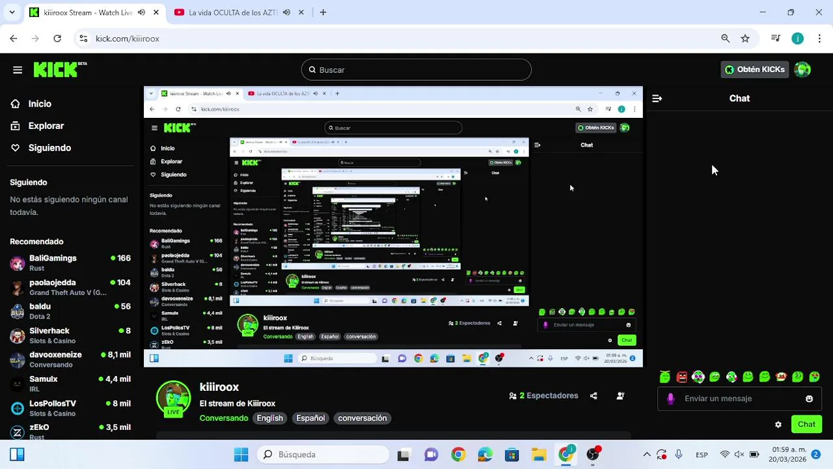The width and height of the screenshot is (833, 469).
Task: Open a new browser tab
Action: 323,12
